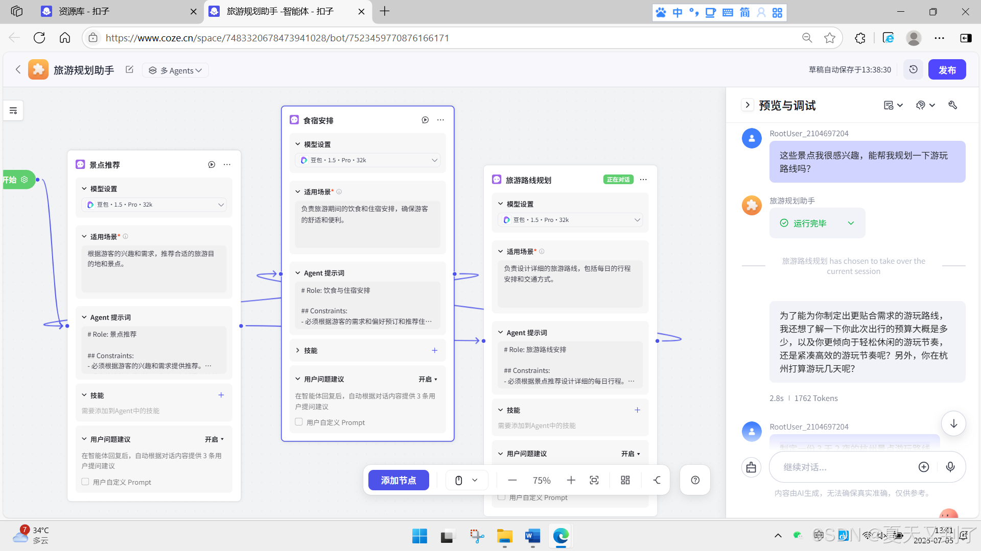Open the 多 Agents mode dropdown
Image resolution: width=981 pixels, height=551 pixels.
click(x=176, y=70)
